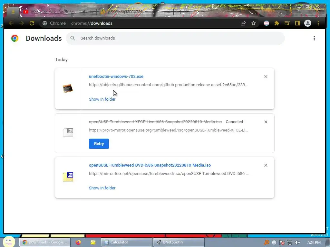Open the provo-mirror.opensuse.org source URL
Viewport: 330px width, 247px height.
(x=168, y=130)
